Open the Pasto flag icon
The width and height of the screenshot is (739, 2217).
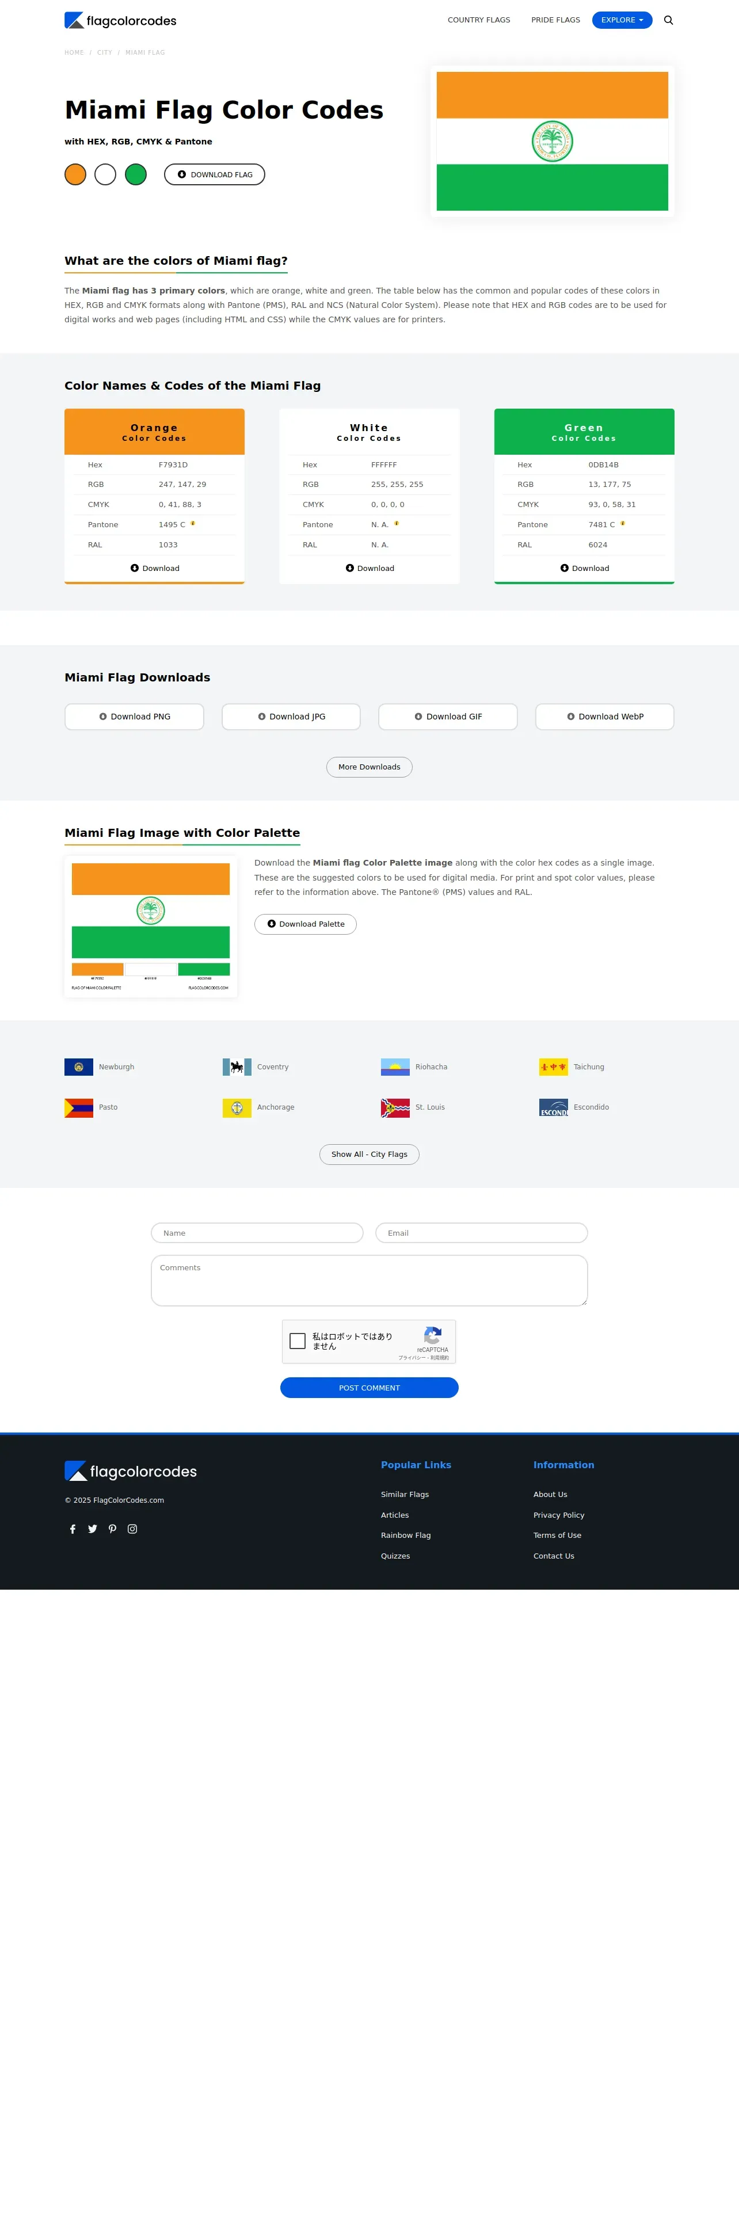click(79, 1108)
